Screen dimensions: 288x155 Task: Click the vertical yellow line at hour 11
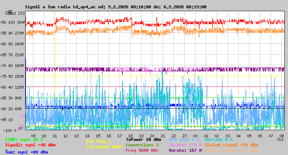(x=54, y=72)
